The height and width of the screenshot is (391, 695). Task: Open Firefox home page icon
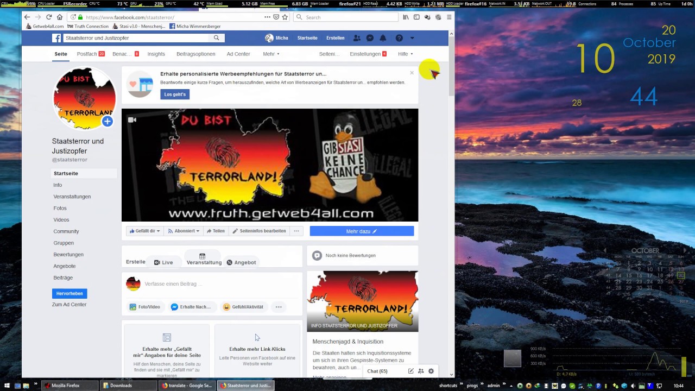(60, 17)
